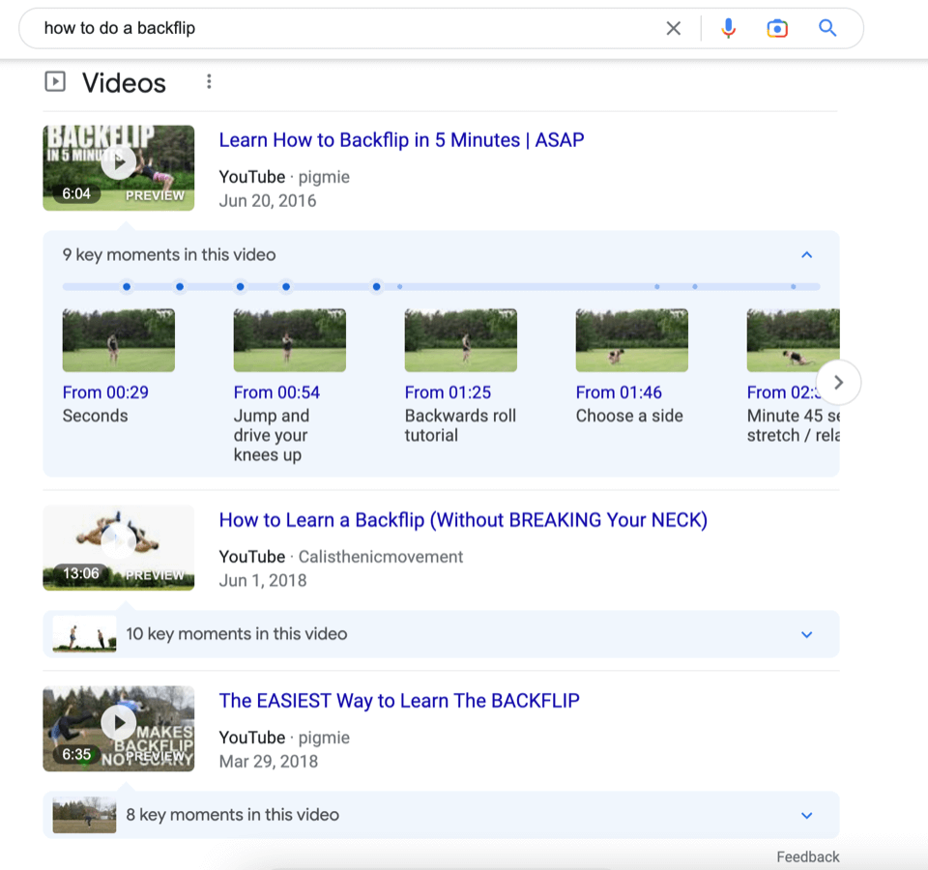
Task: Play the Calisthenicmovement video preview
Action: 118,541
